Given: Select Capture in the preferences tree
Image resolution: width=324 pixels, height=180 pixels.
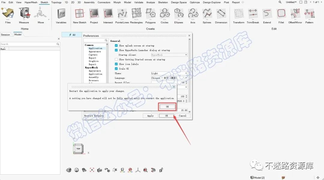Looking at the screenshot, I should 93,55.
